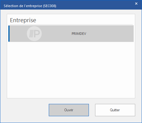The width and height of the screenshot is (142, 123).
Task: Click the blue selection marker beside PRIMDEV
Action: pos(9,34)
